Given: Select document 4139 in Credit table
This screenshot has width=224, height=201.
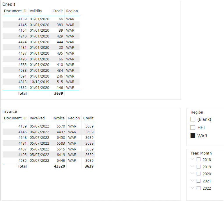Looking at the screenshot, I should pos(22,19).
